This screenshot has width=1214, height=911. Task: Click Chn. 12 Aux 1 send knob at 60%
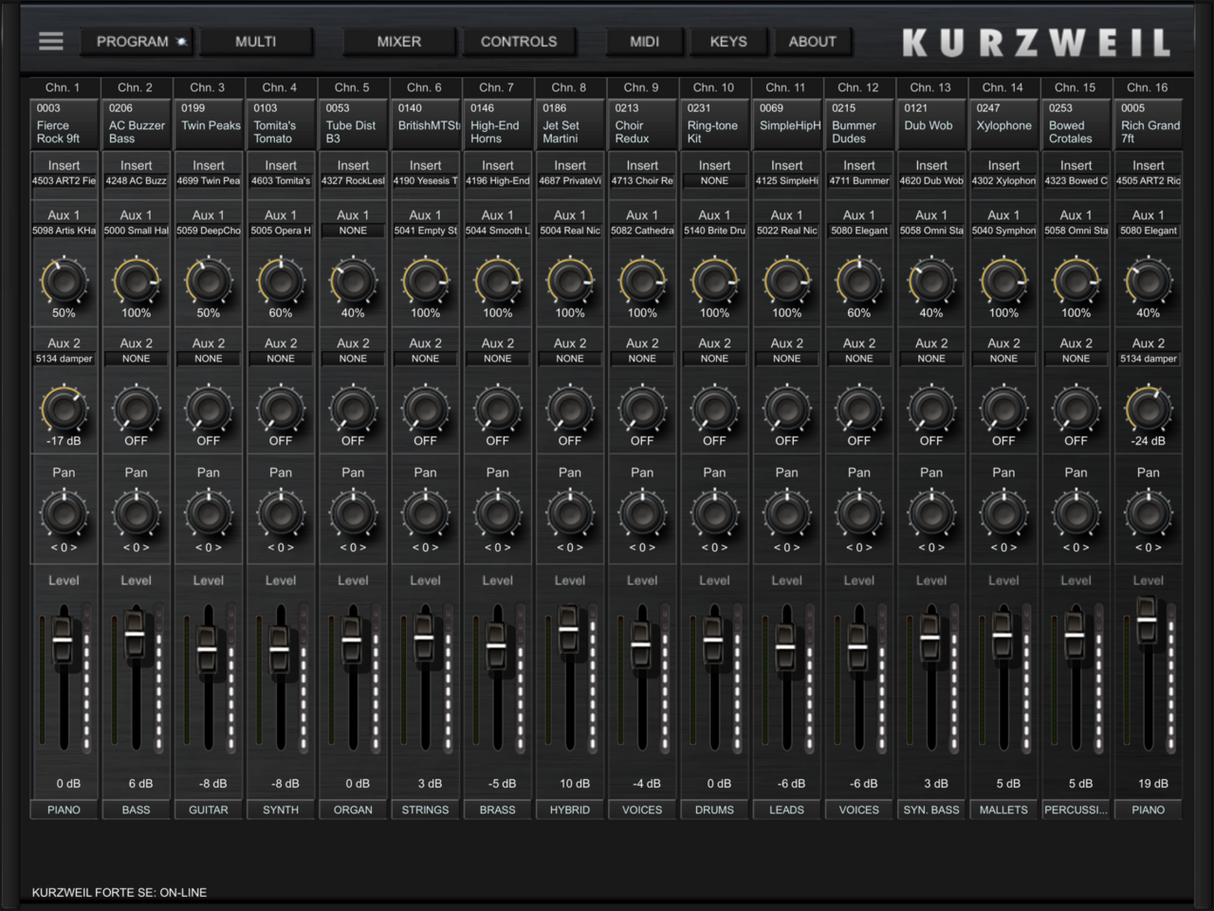click(859, 281)
